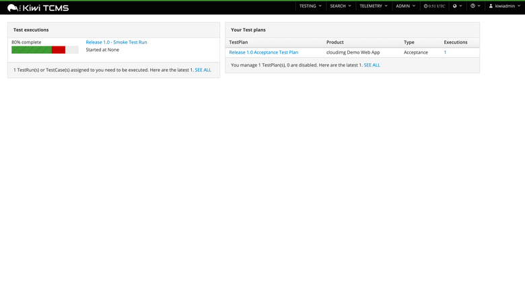Click the clock icon beside UTC time
Screen dimensions: 525x295
point(425,6)
